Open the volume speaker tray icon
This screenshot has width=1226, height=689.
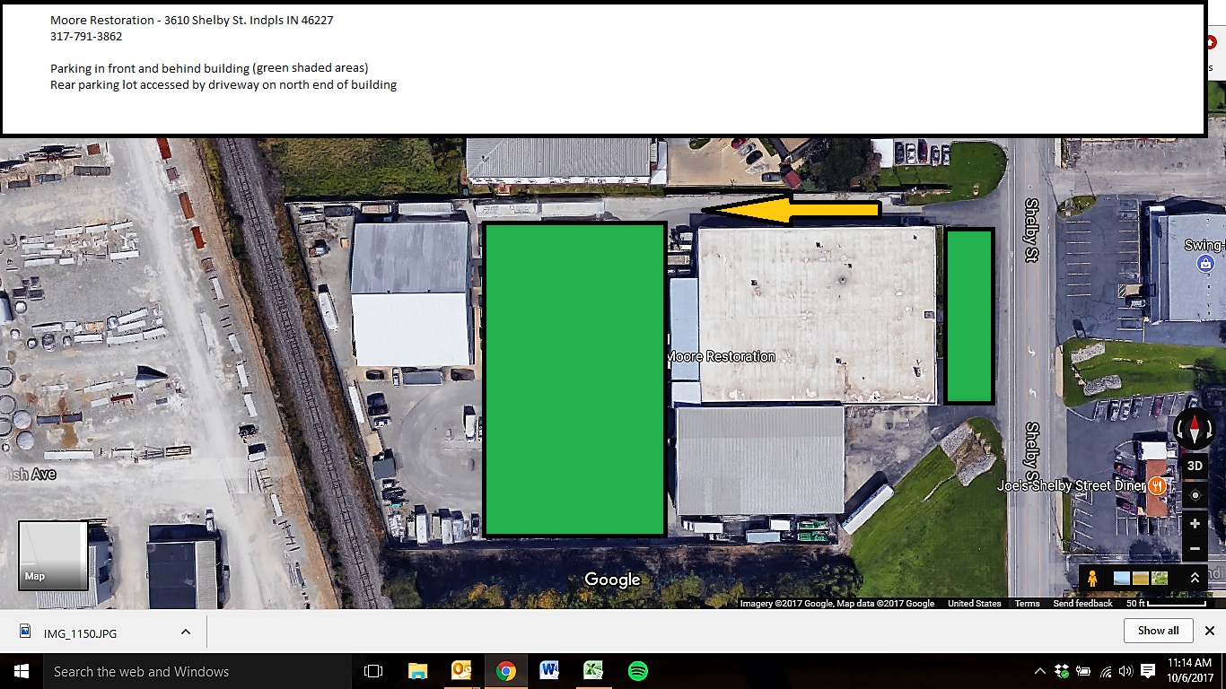pos(1125,671)
